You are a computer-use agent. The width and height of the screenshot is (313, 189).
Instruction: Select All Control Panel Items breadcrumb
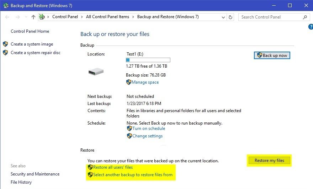(x=107, y=17)
